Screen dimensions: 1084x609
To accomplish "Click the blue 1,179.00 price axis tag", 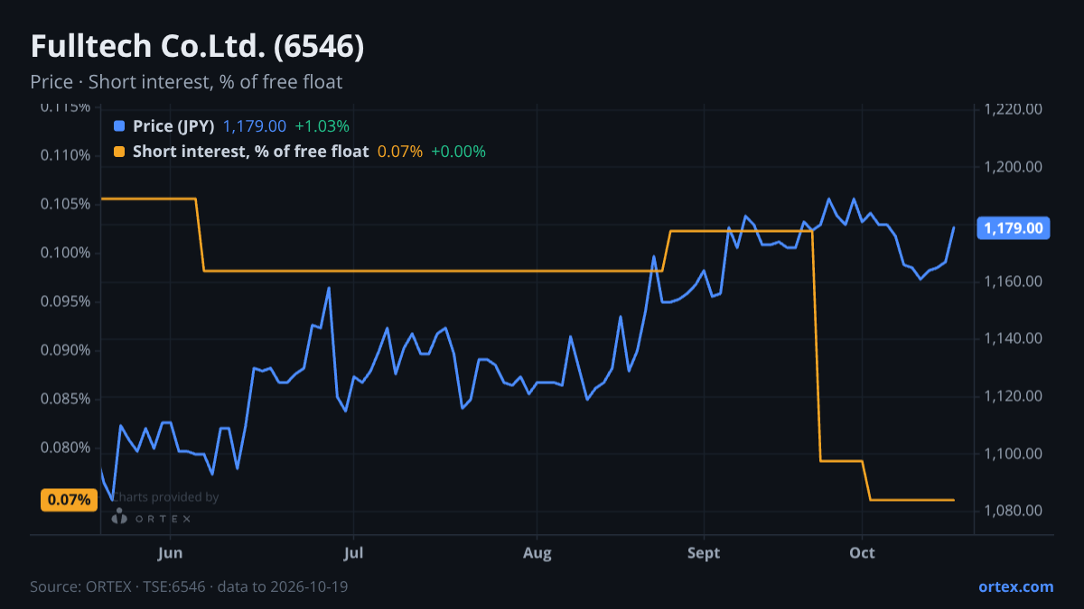I will (1013, 227).
